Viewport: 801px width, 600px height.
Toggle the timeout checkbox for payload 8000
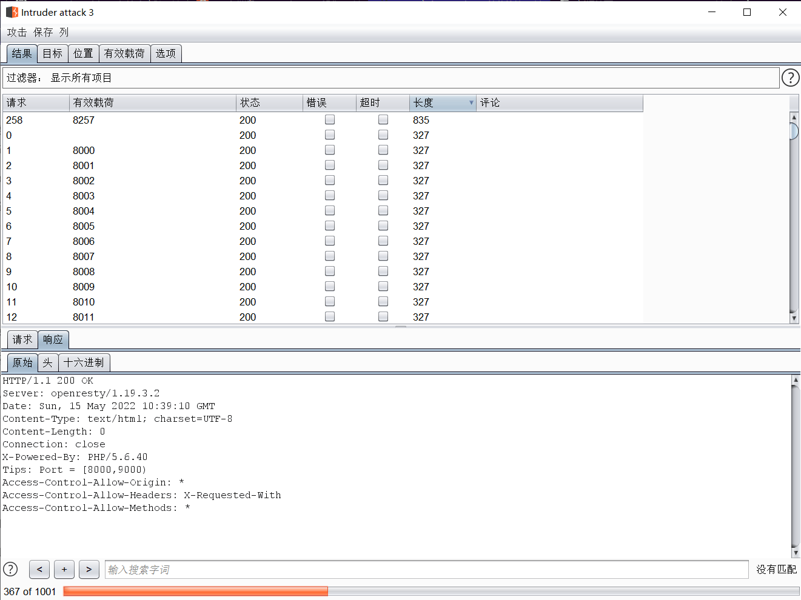(383, 150)
